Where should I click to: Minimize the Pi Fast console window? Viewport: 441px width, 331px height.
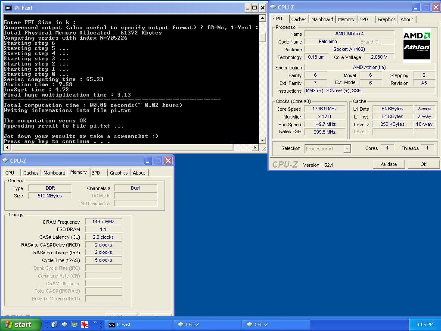pos(248,8)
